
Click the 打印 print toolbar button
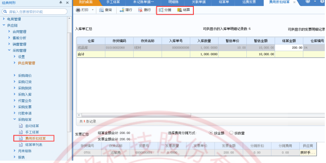click(82, 10)
